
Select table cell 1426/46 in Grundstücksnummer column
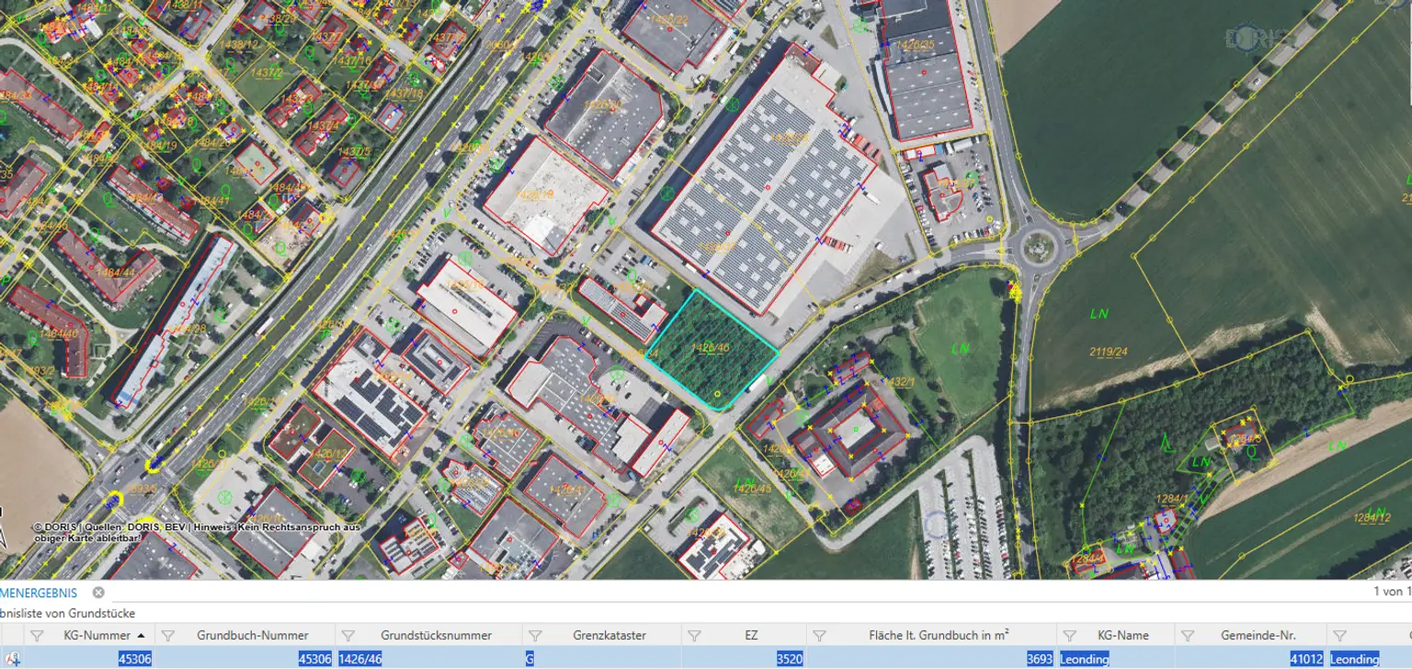click(428, 659)
